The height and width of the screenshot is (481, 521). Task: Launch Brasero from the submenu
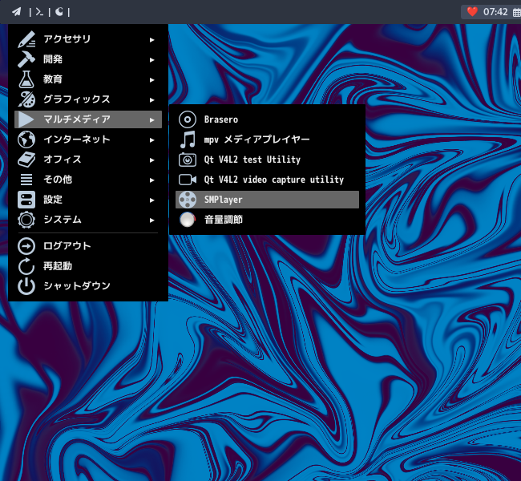click(267, 119)
